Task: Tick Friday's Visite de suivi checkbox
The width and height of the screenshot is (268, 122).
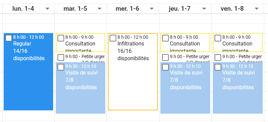Action: [x=218, y=67]
